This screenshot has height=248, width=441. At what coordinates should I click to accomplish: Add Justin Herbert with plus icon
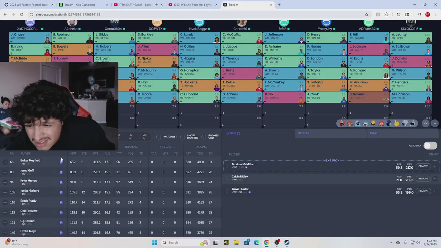5,192
